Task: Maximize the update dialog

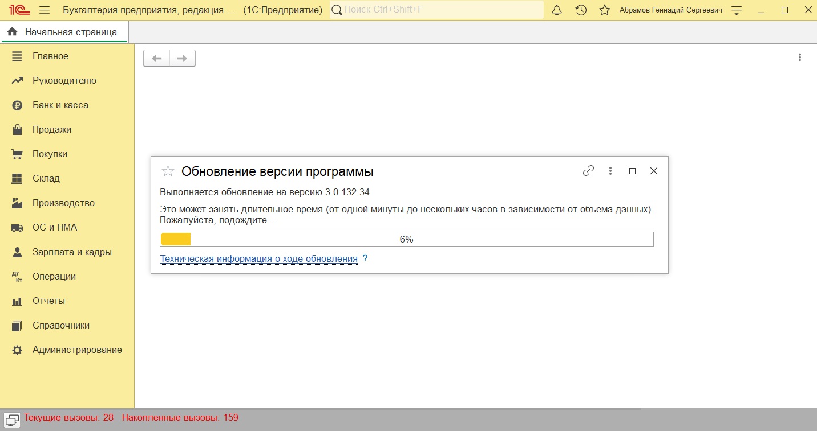Action: [632, 171]
